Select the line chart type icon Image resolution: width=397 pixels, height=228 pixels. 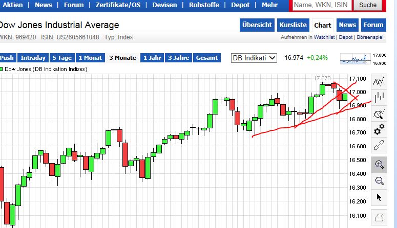(379, 82)
